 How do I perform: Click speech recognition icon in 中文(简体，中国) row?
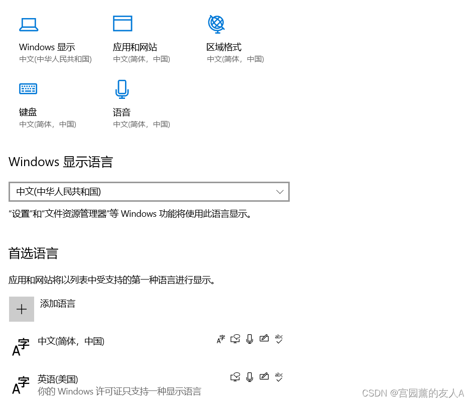coord(250,339)
